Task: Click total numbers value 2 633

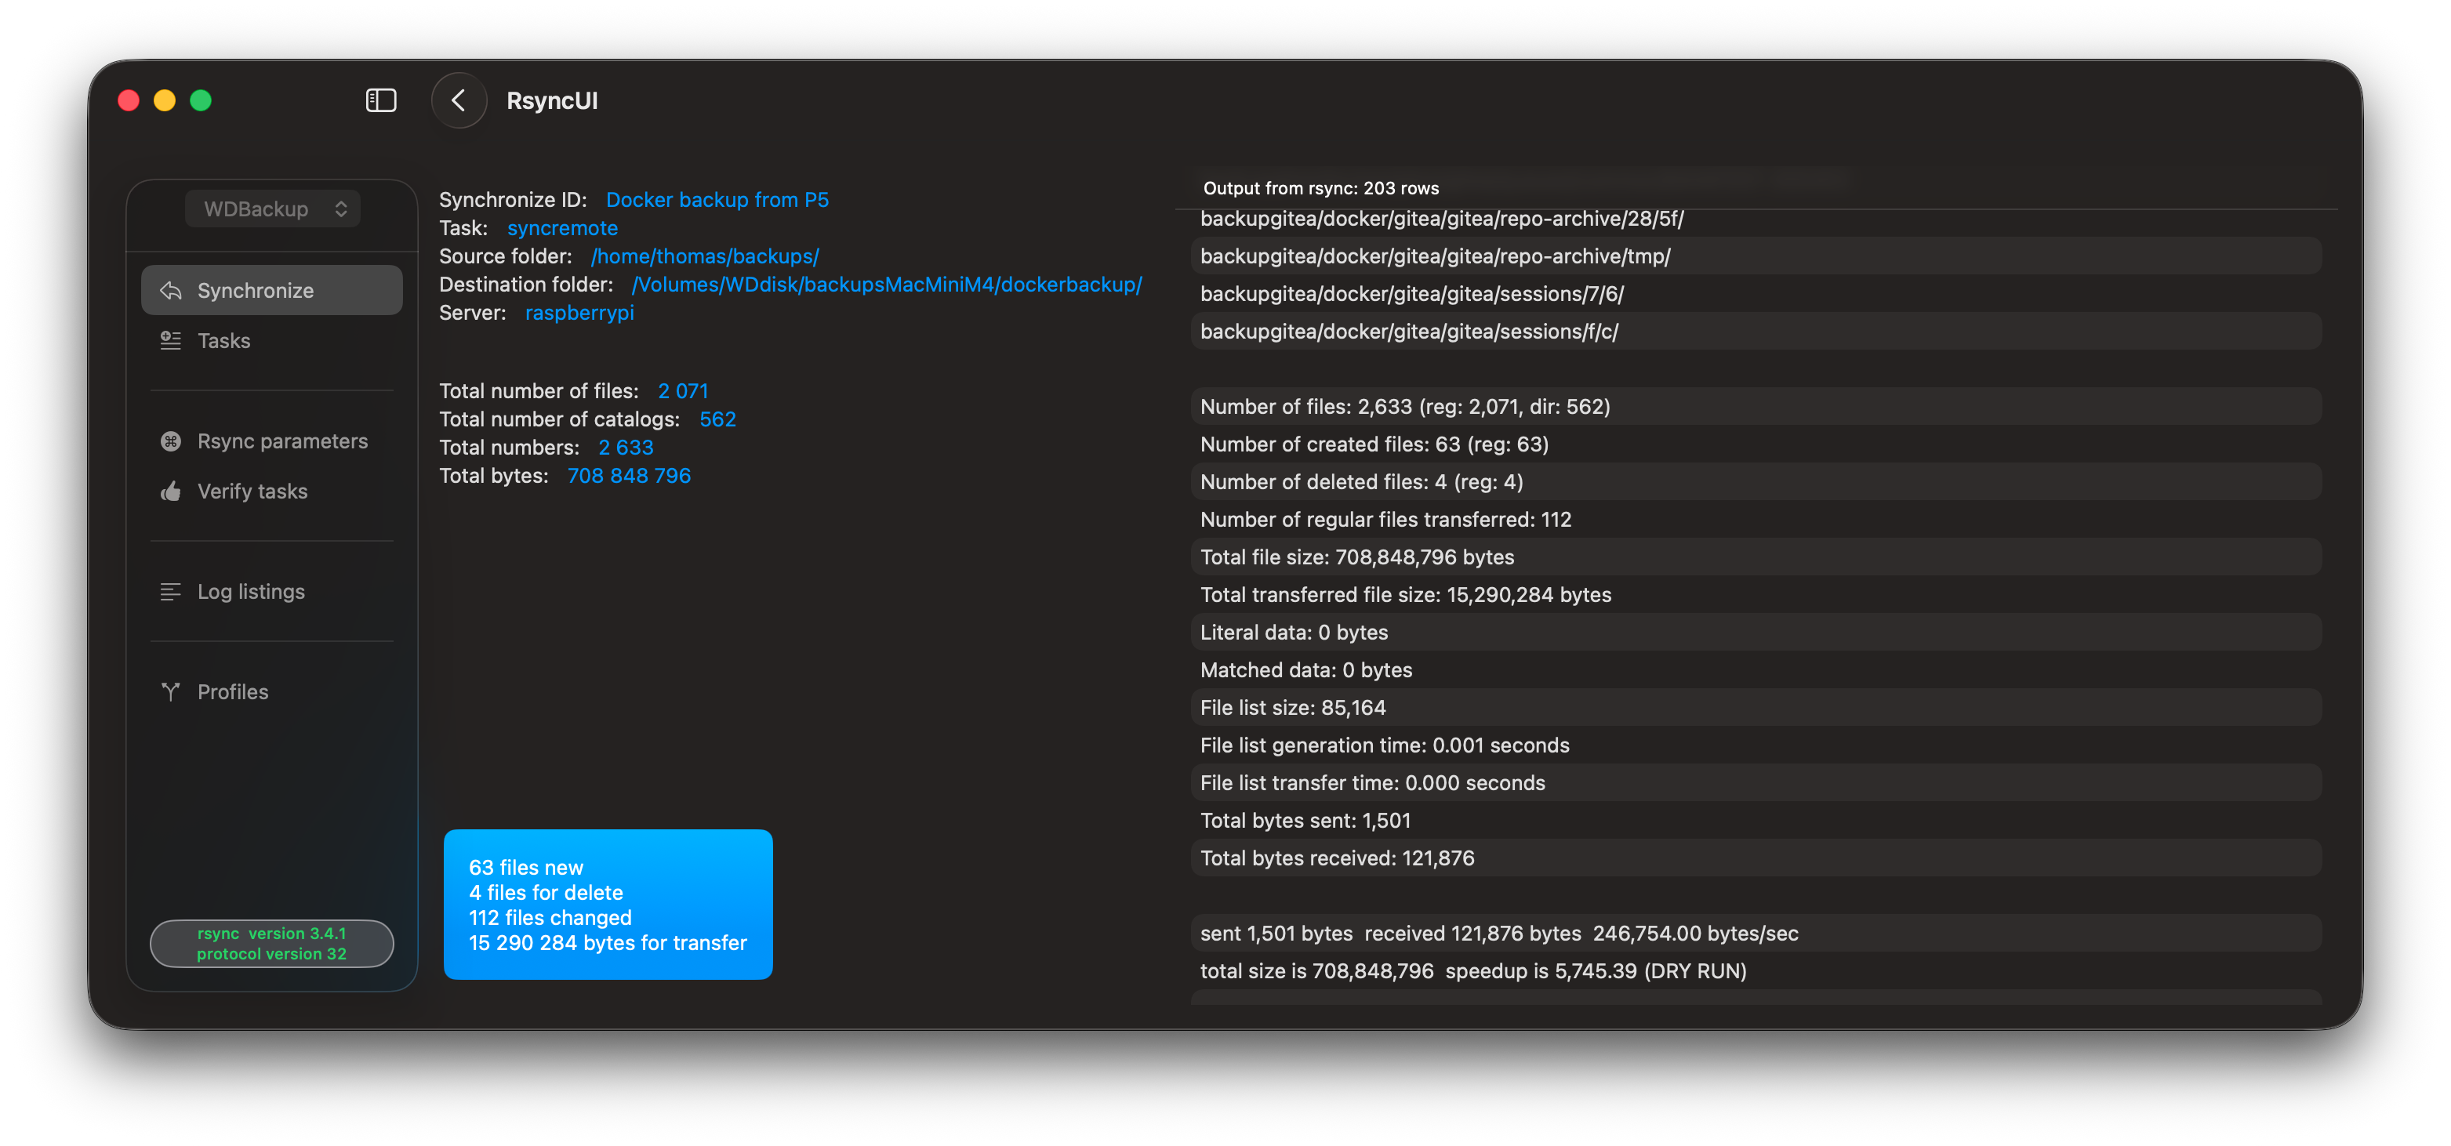Action: coord(626,447)
